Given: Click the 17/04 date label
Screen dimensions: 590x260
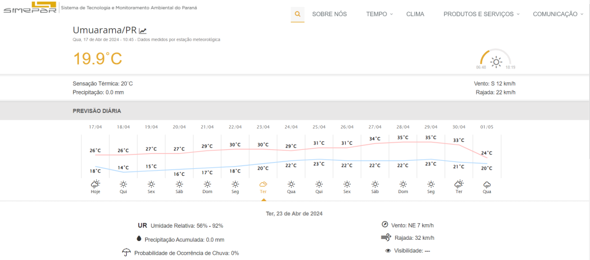Looking at the screenshot, I should (96, 127).
